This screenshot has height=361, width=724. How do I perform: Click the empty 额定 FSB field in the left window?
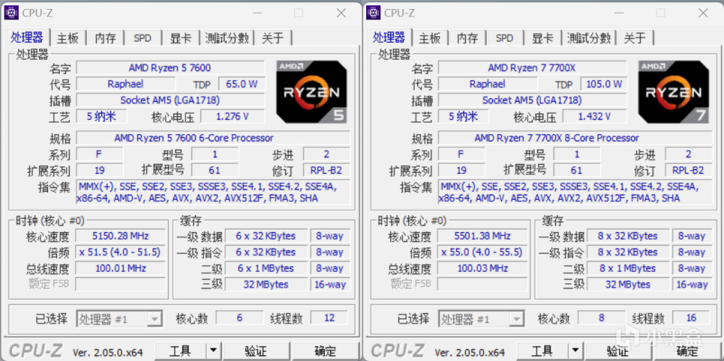(120, 284)
